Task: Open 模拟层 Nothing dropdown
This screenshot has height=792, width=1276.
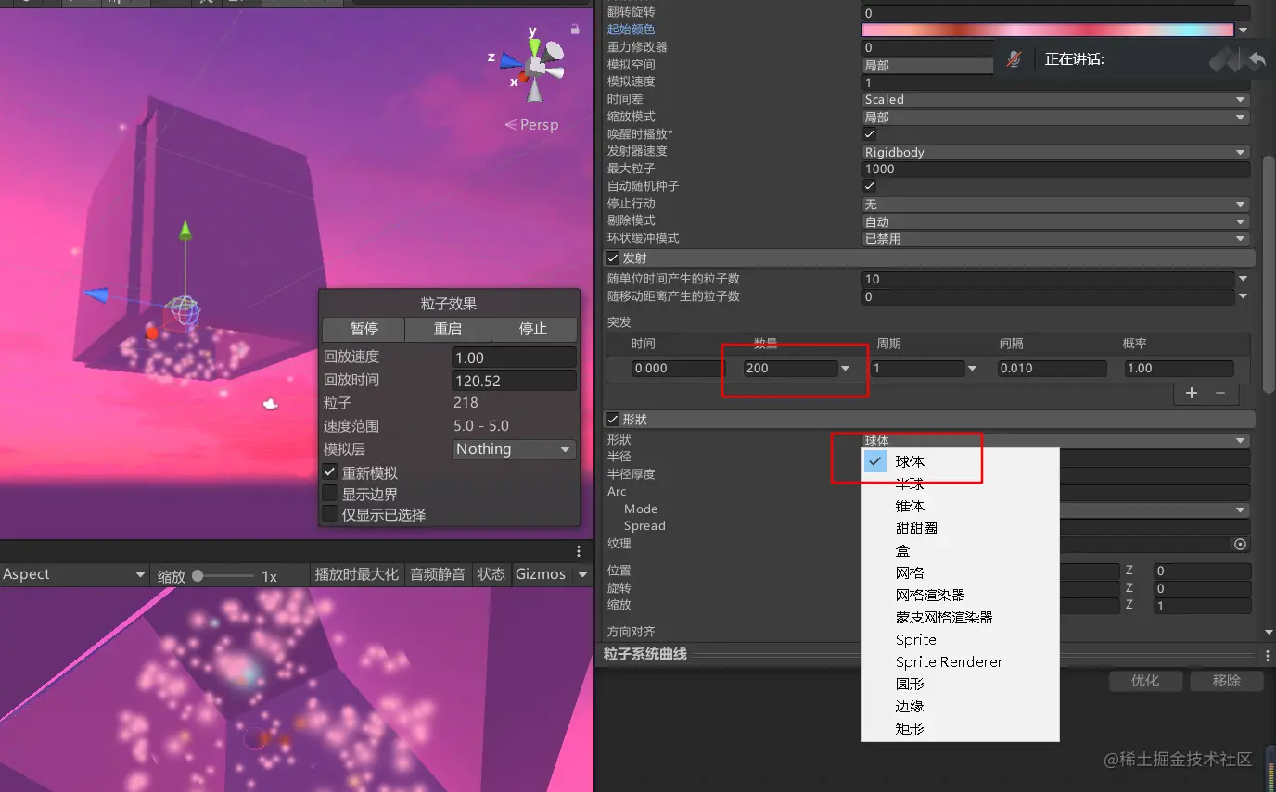Action: [514, 449]
